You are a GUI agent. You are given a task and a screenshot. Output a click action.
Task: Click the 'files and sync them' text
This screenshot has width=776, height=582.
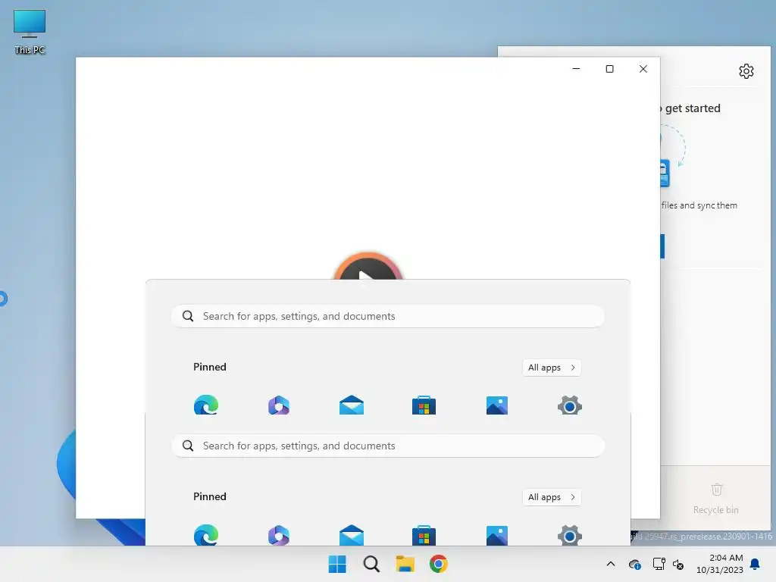click(699, 205)
